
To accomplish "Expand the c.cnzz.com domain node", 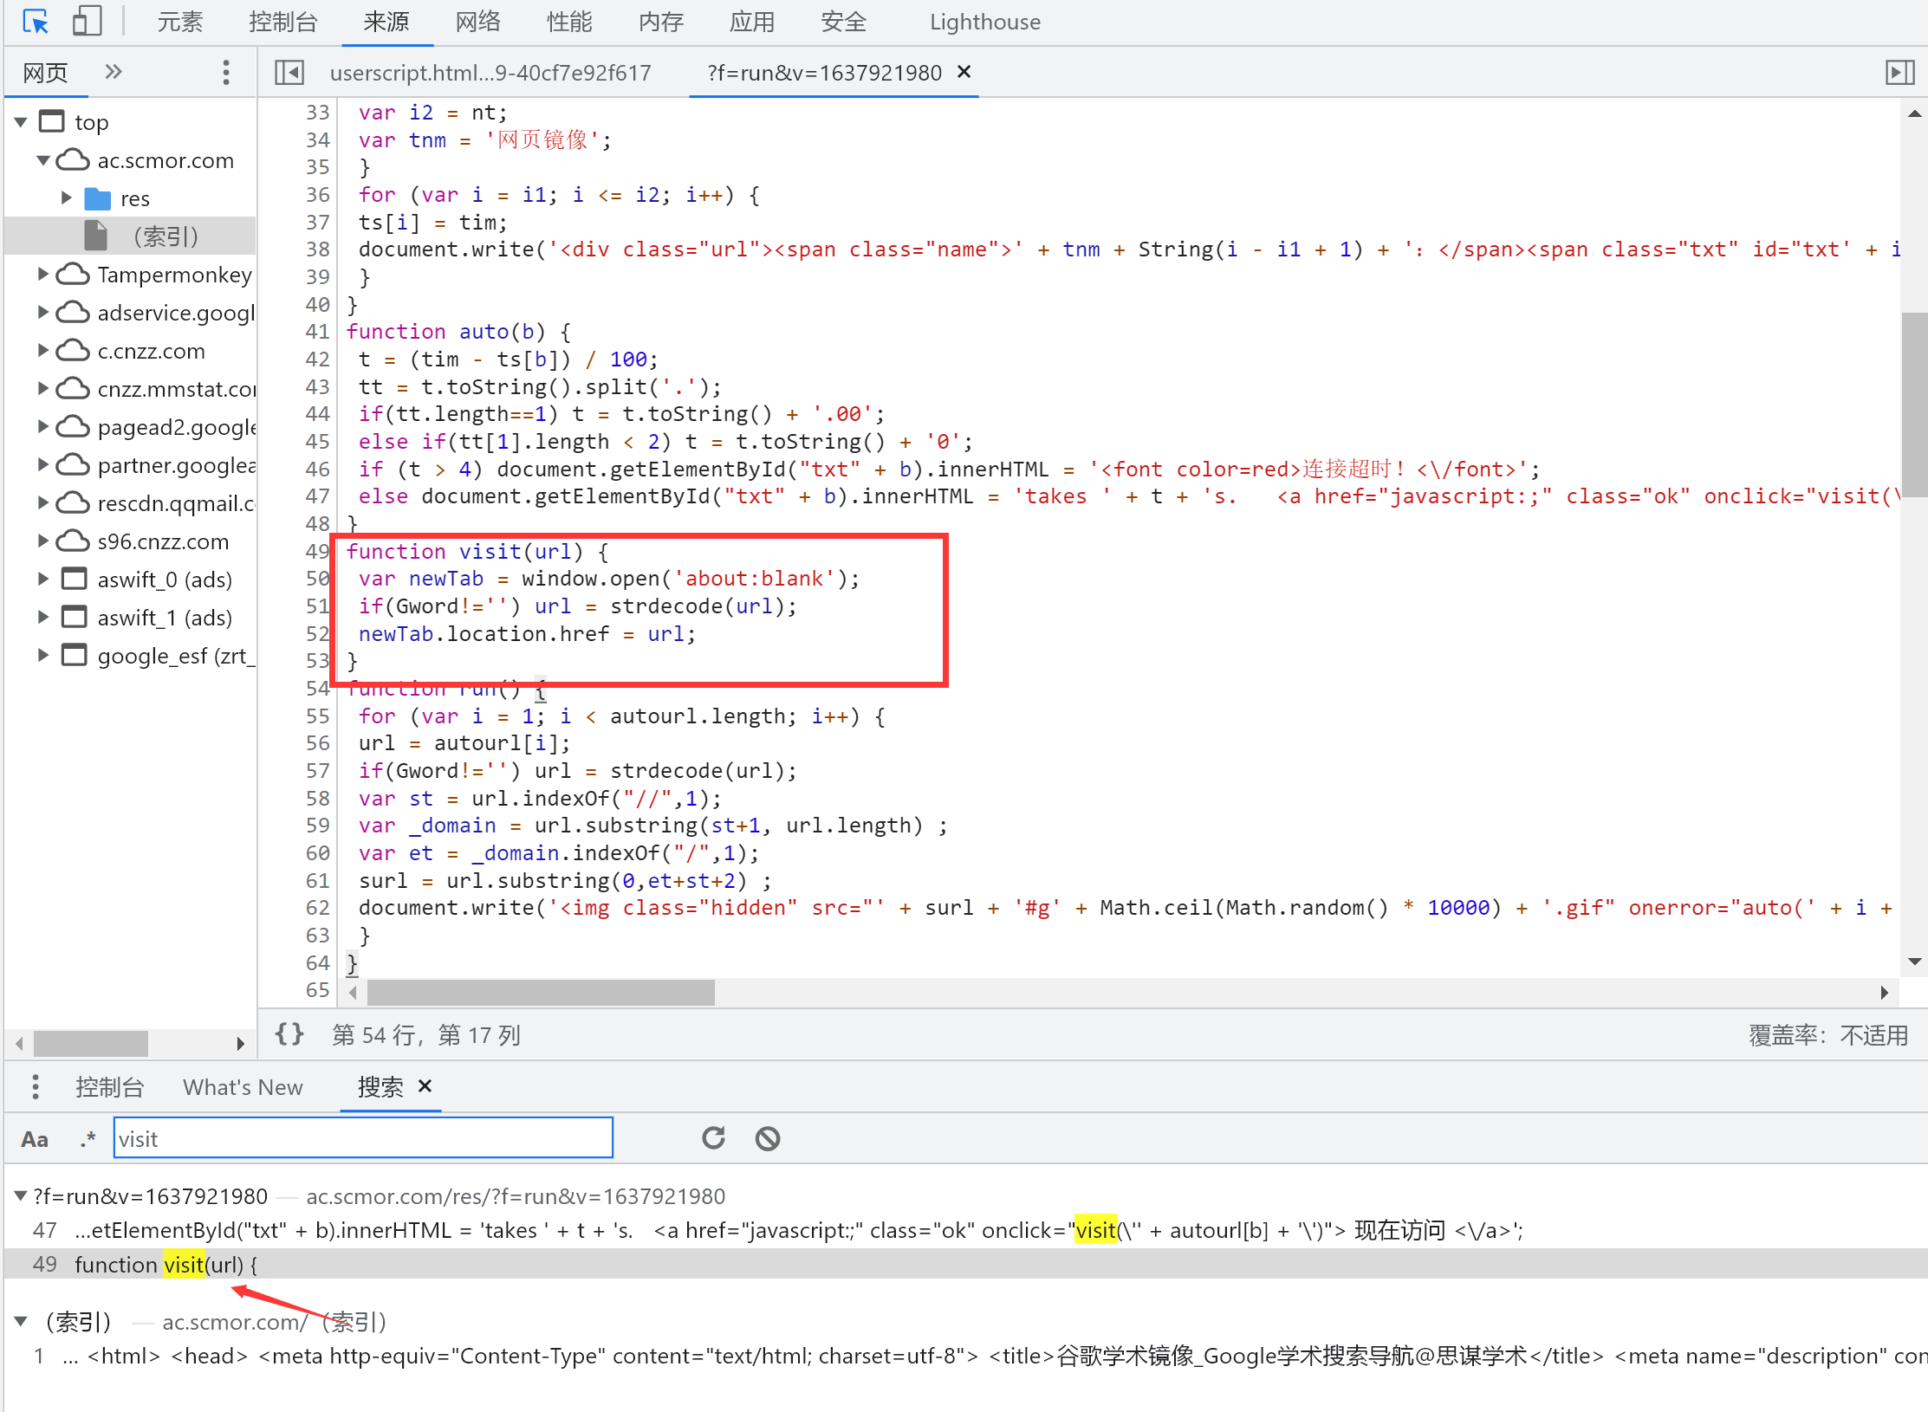I will pos(42,351).
